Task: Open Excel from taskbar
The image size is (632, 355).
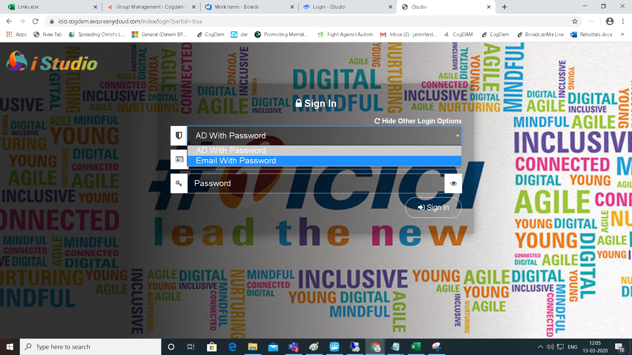Action: click(x=416, y=347)
